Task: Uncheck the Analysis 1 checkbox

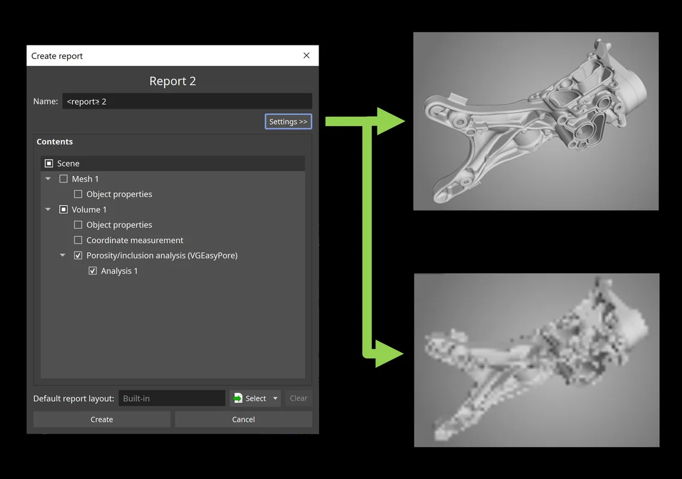Action: coord(93,271)
